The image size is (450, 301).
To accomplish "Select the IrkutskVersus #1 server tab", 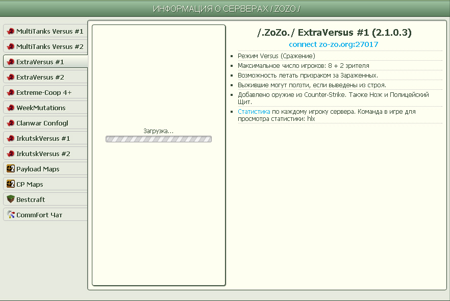I will point(43,138).
